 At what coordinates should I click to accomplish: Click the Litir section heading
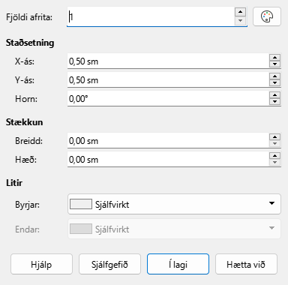click(x=14, y=183)
